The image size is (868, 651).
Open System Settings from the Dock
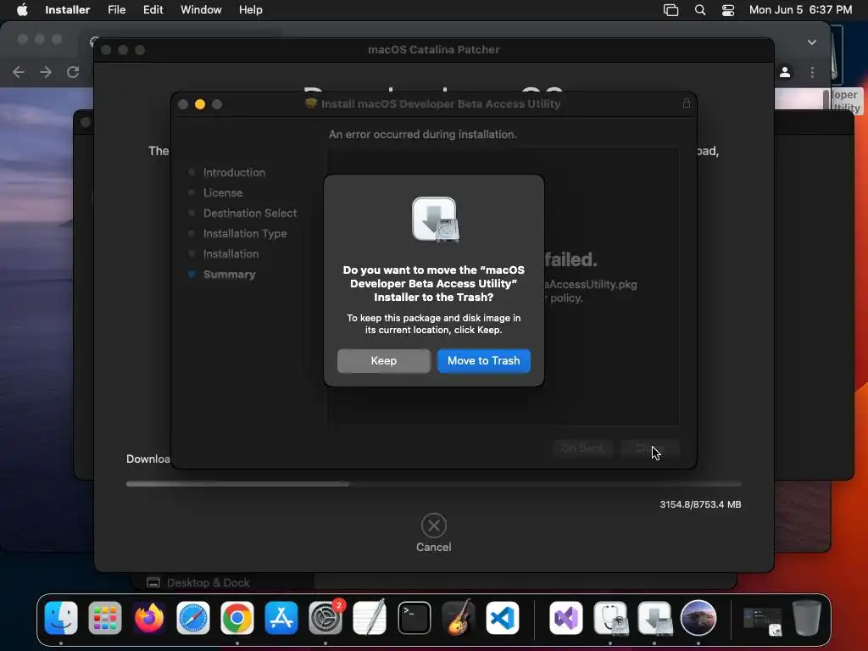[325, 618]
